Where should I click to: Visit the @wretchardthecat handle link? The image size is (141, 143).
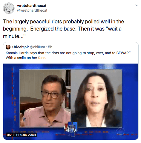[x=32, y=10]
